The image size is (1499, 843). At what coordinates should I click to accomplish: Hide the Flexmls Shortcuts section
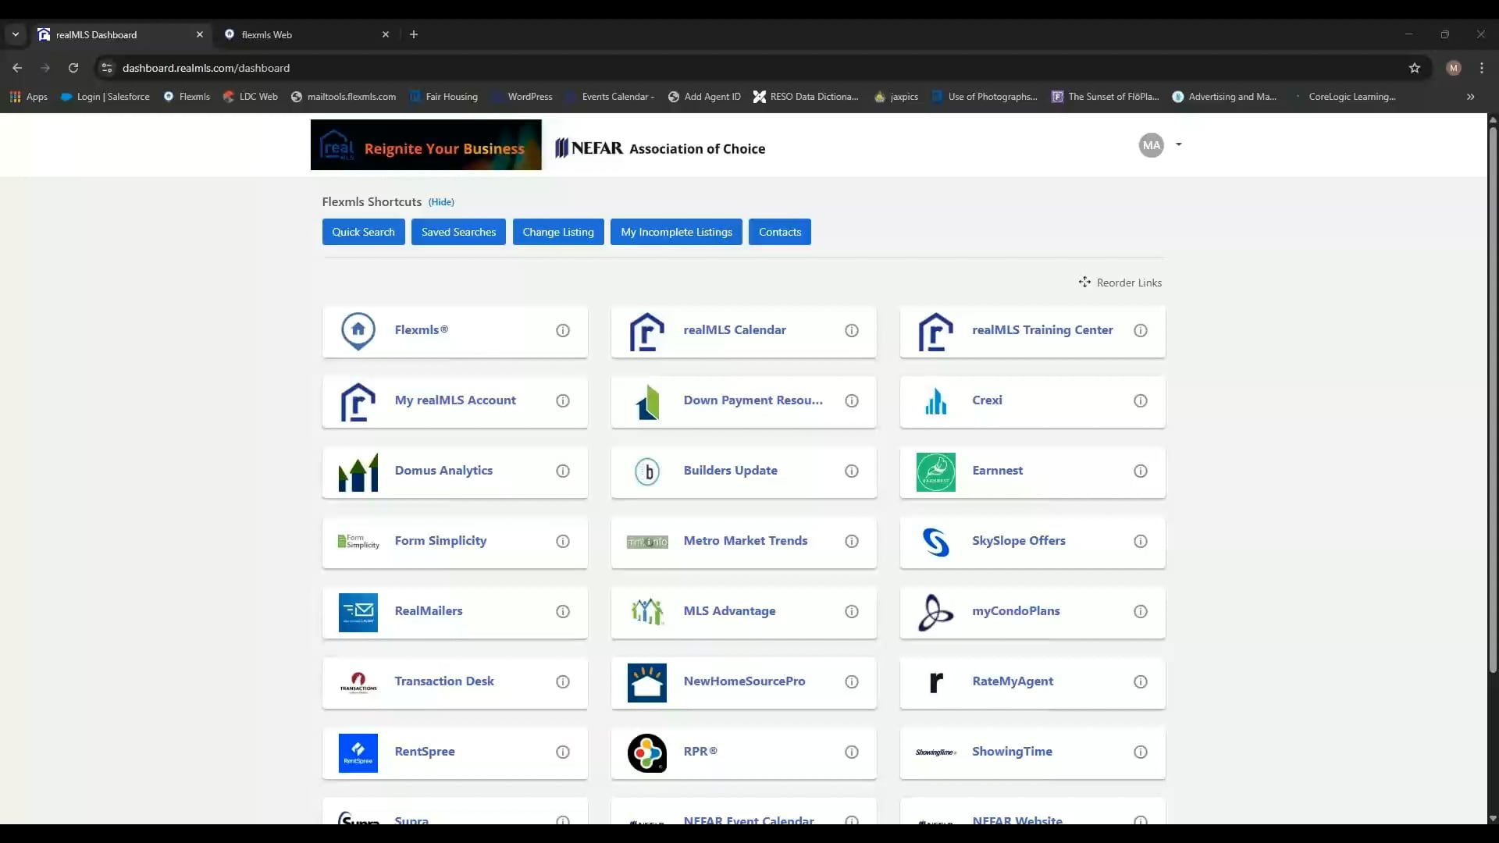(x=441, y=201)
